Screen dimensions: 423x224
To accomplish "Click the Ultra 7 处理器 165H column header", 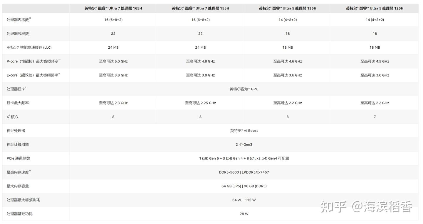I will click(113, 8).
